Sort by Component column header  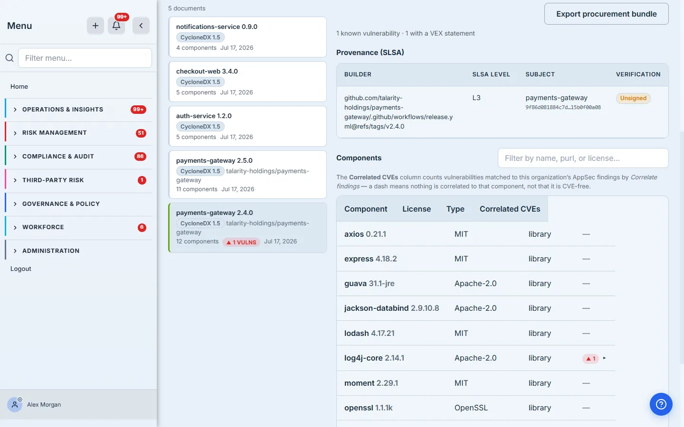point(366,209)
